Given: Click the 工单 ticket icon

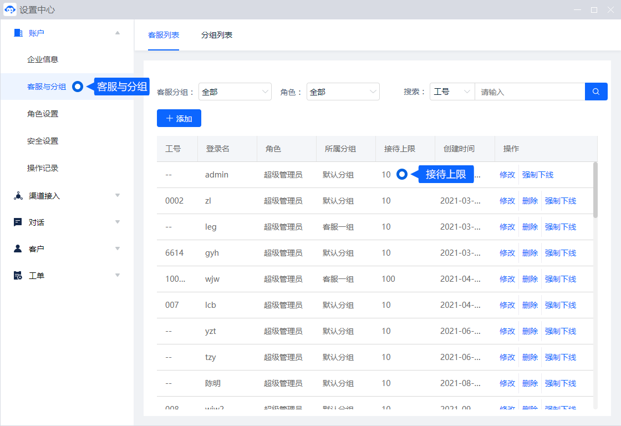Looking at the screenshot, I should click(x=18, y=276).
